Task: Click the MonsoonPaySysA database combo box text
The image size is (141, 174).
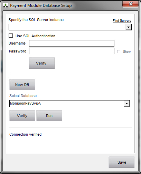Action: pyautogui.click(x=25, y=103)
